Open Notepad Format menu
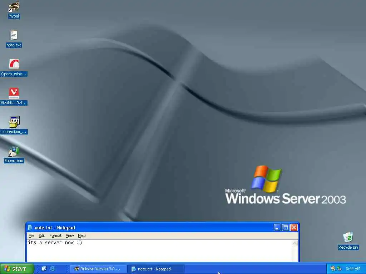The height and width of the screenshot is (274, 366). tap(55, 235)
